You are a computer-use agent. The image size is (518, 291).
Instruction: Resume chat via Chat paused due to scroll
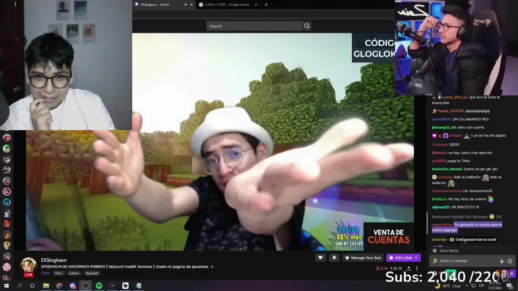(472, 239)
